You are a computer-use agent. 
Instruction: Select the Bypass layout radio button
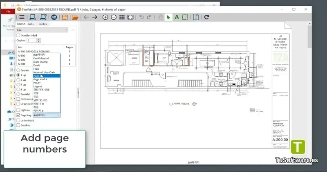(x=18, y=70)
